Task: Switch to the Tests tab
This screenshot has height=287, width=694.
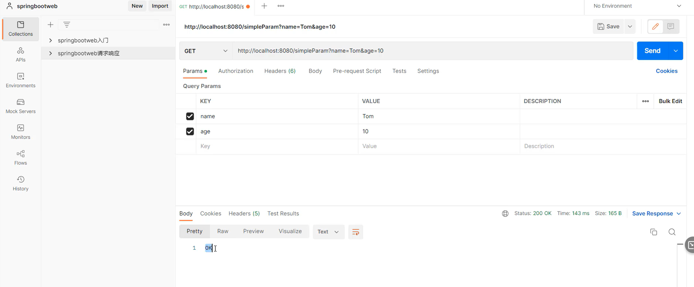Action: point(399,71)
